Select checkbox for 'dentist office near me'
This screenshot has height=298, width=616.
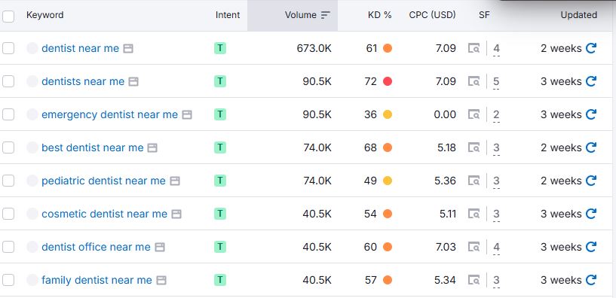point(8,247)
